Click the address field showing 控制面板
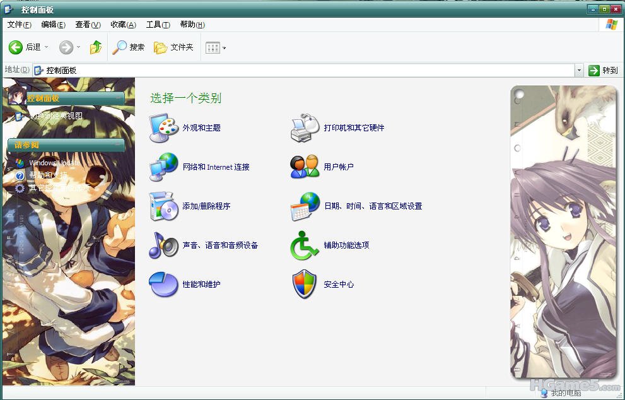625x400 pixels. [x=303, y=71]
